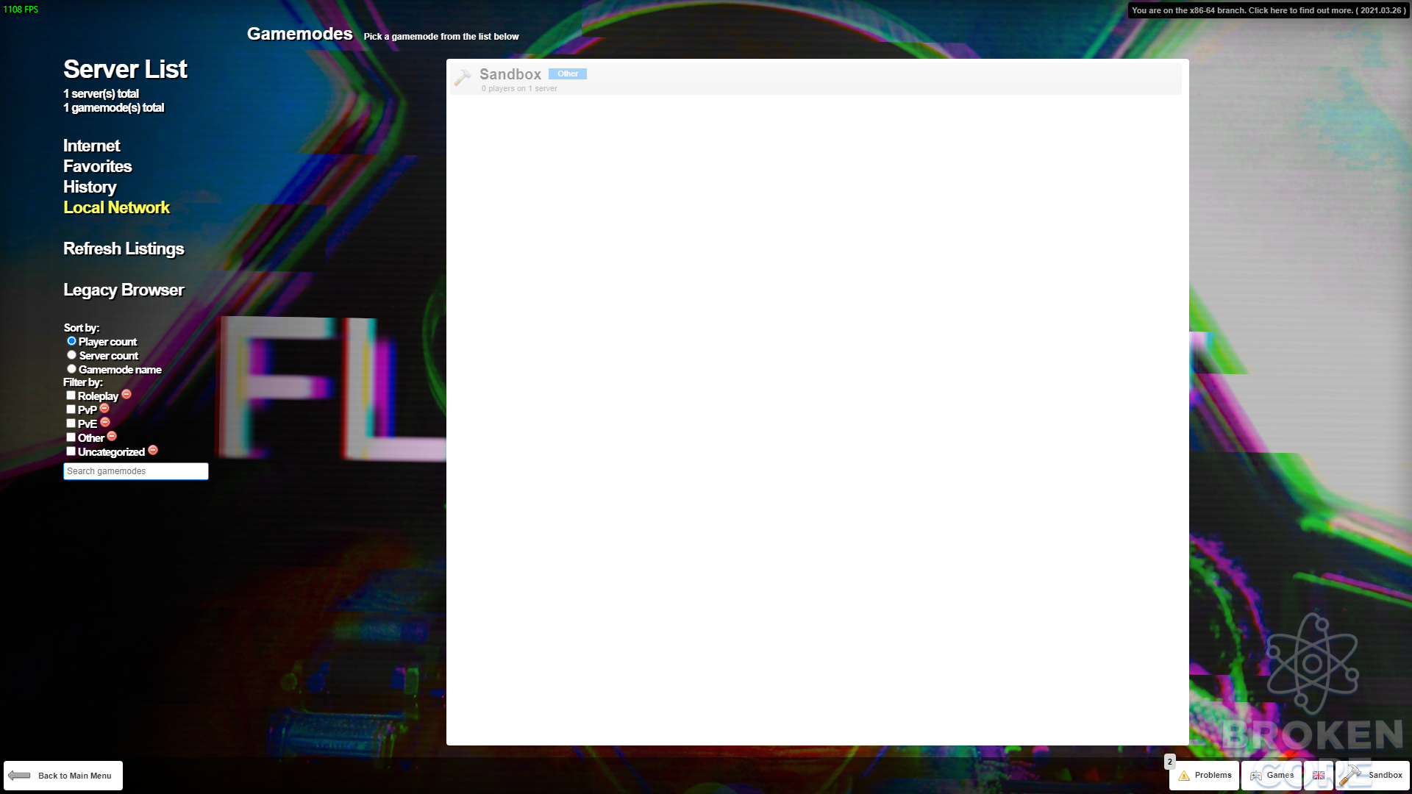The height and width of the screenshot is (794, 1412).
Task: Click the Sandbox gamemode wrench icon at bottom right
Action: pyautogui.click(x=1350, y=775)
